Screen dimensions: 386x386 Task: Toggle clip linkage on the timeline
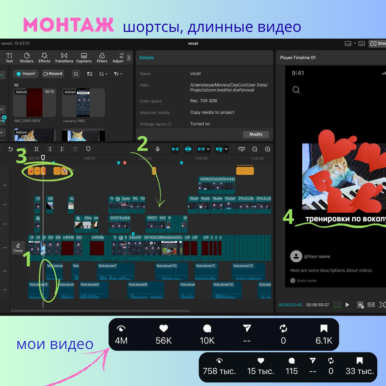click(x=201, y=149)
